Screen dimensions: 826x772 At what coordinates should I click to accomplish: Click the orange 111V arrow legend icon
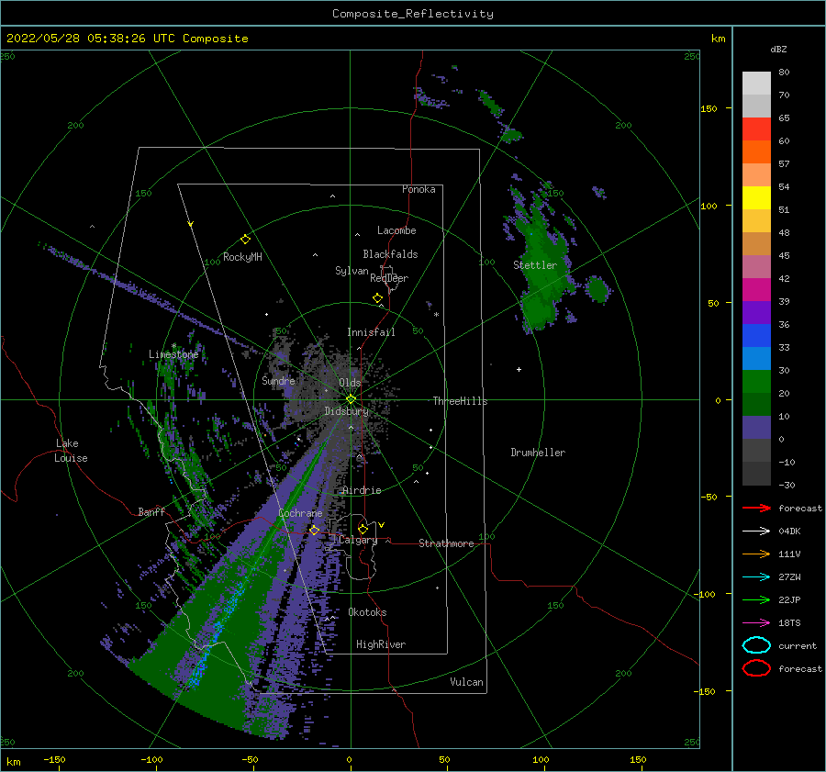click(756, 554)
